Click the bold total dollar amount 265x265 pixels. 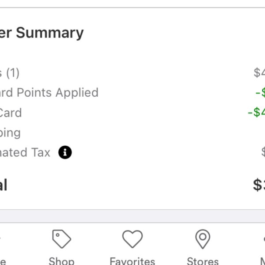[x=259, y=185]
